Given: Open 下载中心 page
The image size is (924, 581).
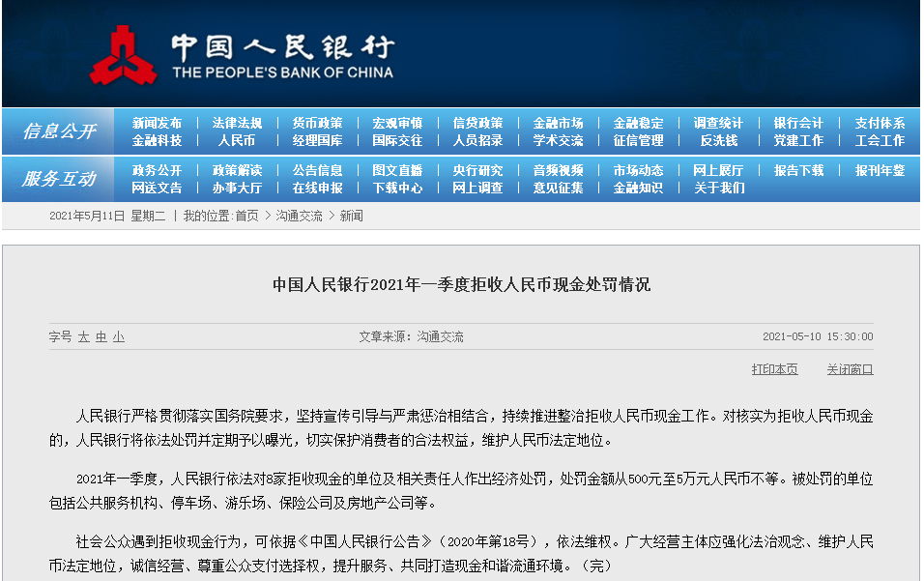Looking at the screenshot, I should [x=397, y=188].
